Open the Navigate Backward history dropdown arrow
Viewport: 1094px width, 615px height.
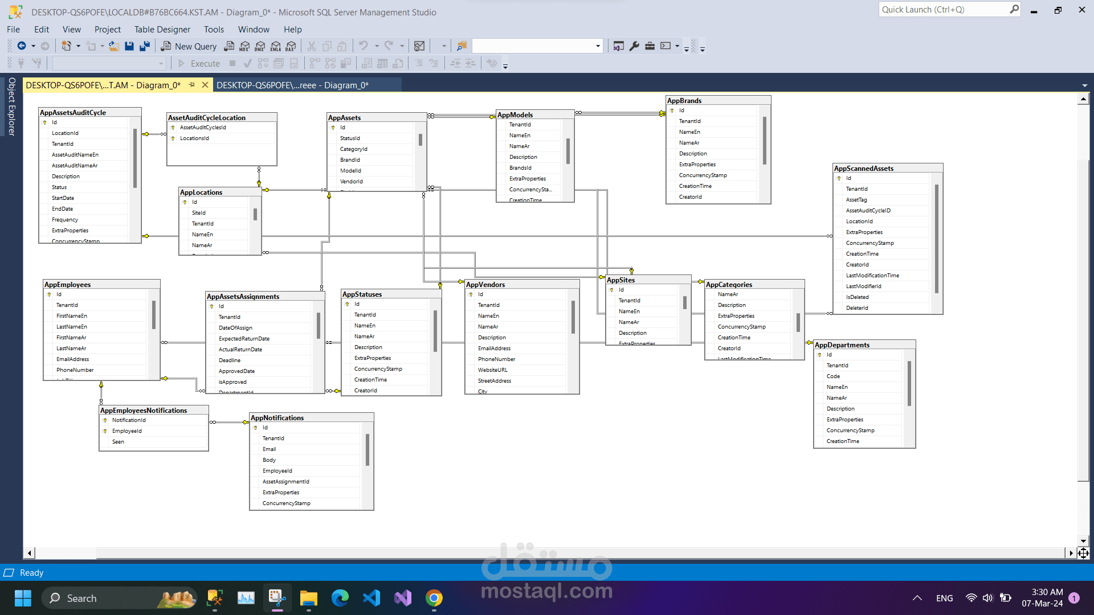coord(33,46)
